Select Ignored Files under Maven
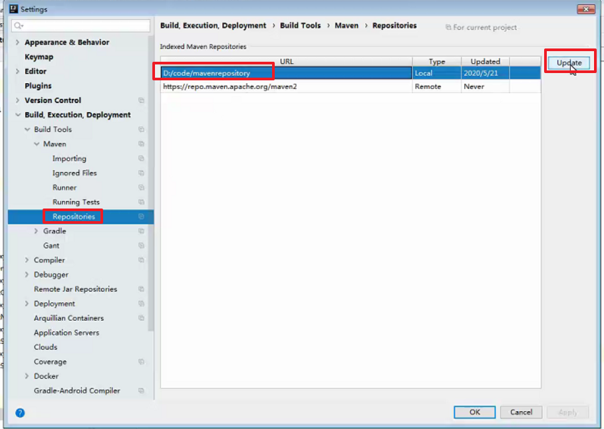604x429 pixels. pos(75,173)
